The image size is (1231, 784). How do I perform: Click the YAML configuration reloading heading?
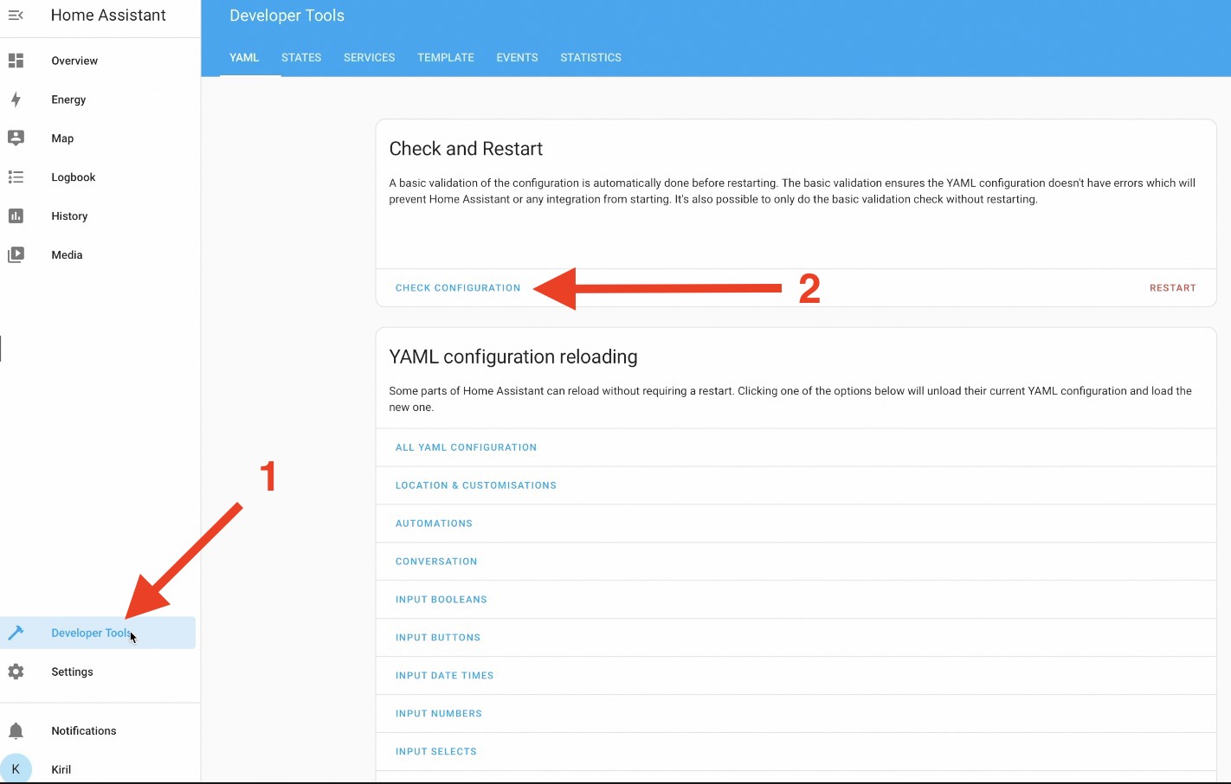(x=513, y=357)
